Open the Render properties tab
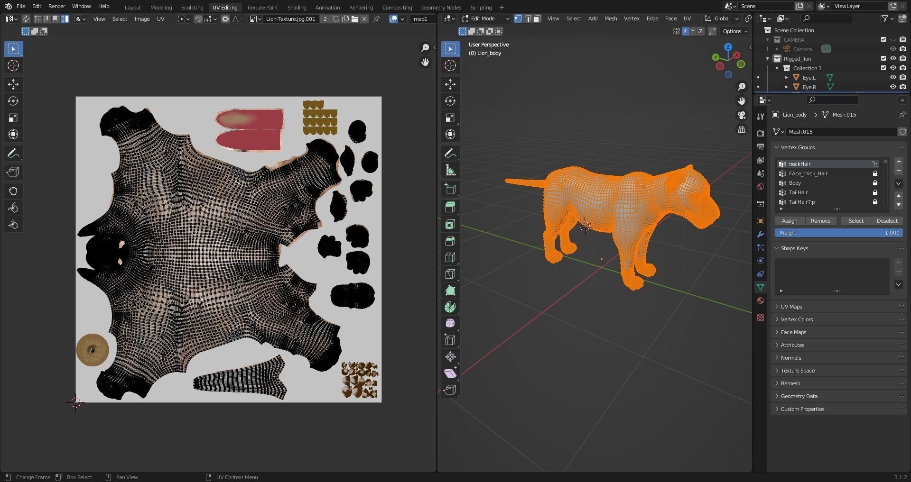The image size is (911, 482). (x=761, y=134)
